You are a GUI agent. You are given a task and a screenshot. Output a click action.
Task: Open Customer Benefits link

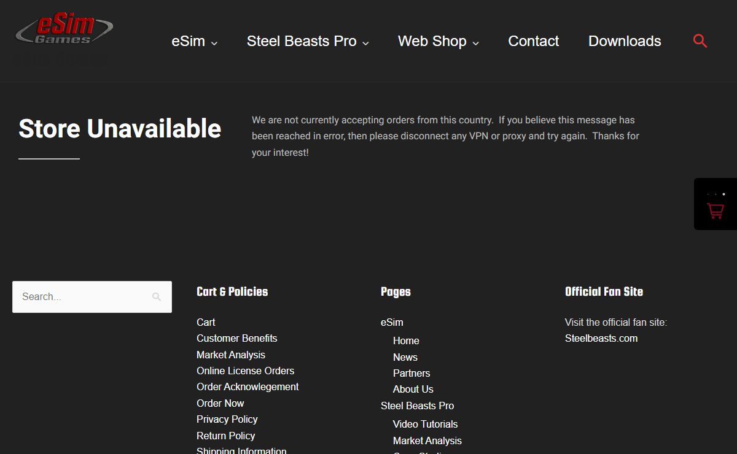pos(236,338)
